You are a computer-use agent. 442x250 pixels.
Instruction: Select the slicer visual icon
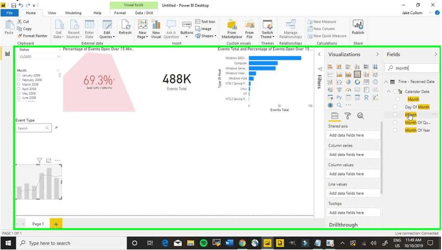pos(330,98)
